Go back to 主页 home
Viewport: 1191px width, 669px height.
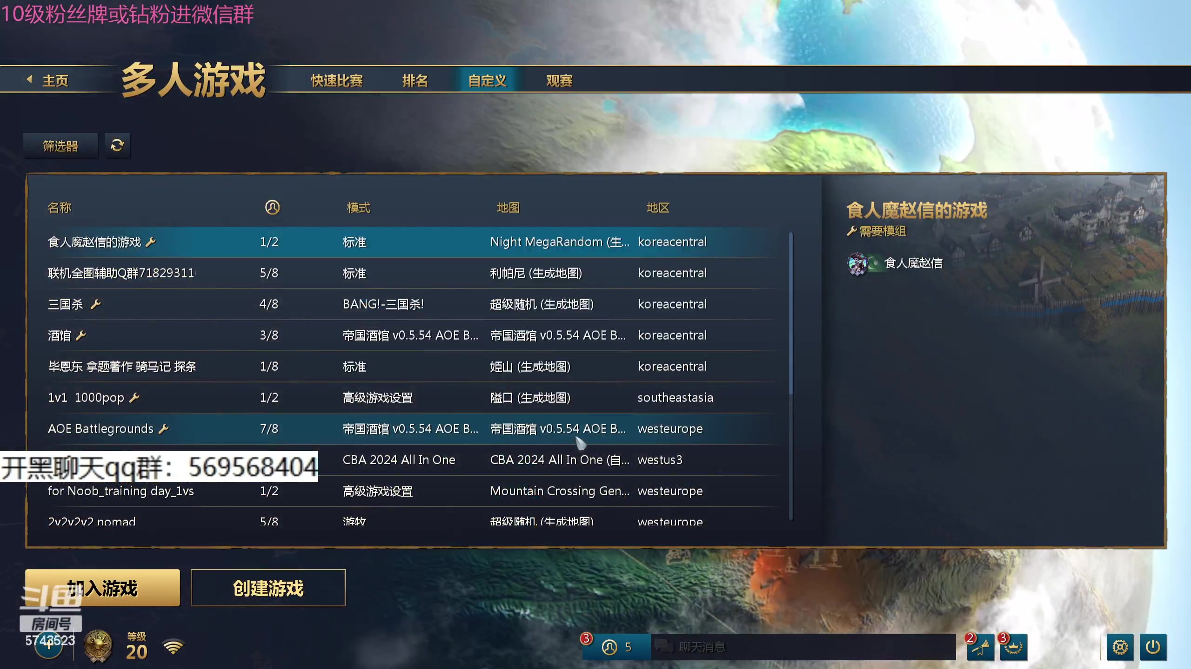48,80
